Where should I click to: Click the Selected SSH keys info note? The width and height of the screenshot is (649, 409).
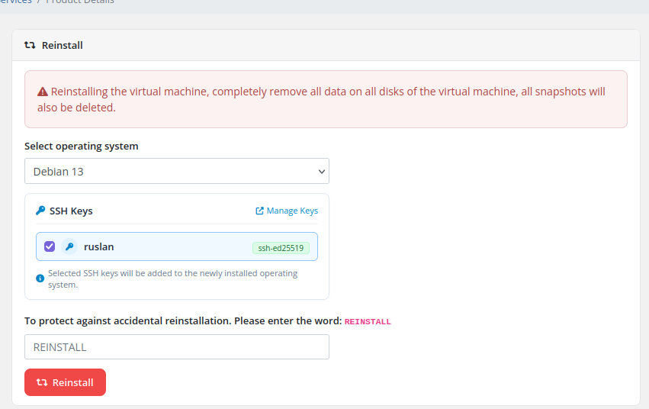click(172, 279)
